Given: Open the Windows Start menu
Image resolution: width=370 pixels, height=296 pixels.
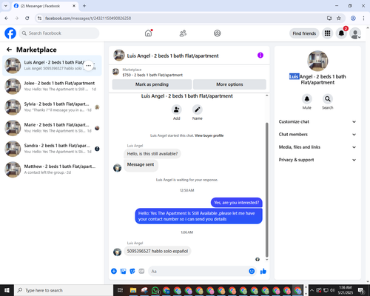Looking at the screenshot, I should tap(7, 290).
